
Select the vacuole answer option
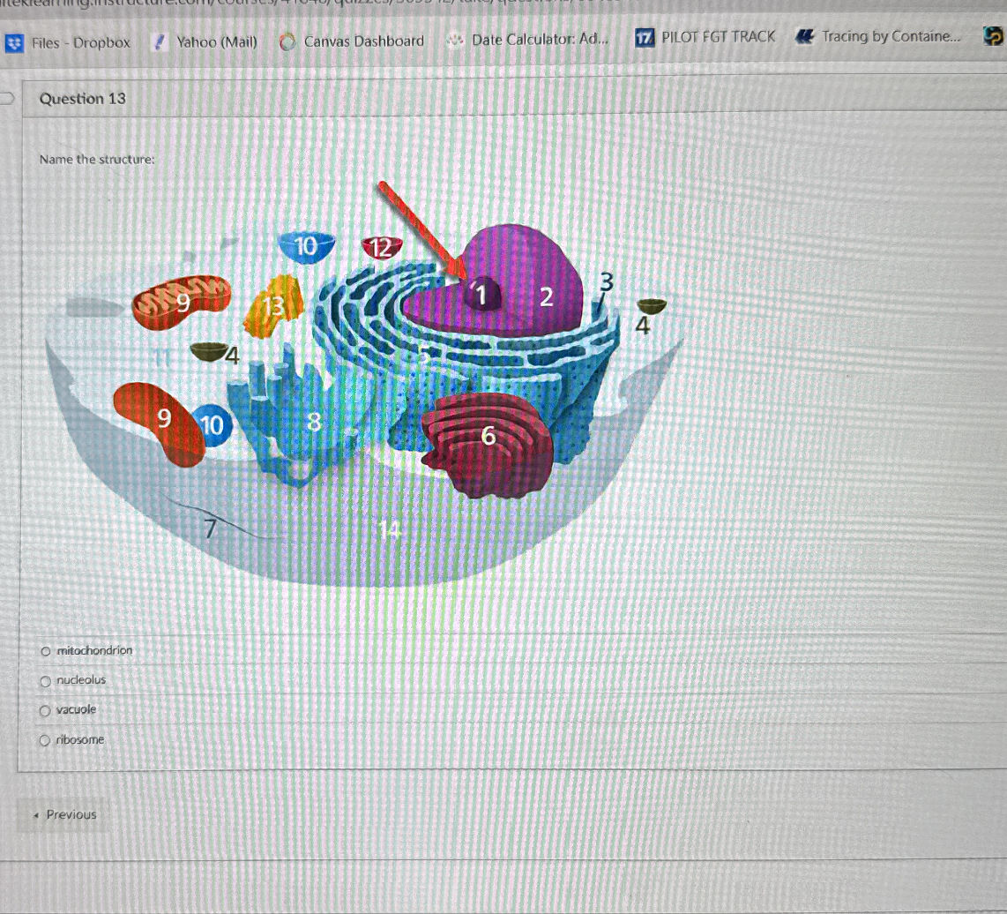click(x=44, y=710)
